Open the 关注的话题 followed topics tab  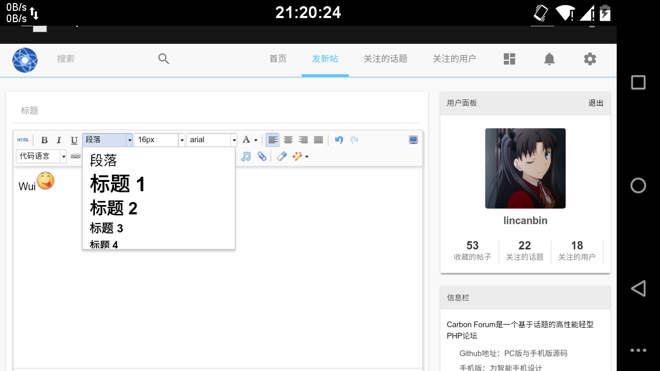(385, 59)
